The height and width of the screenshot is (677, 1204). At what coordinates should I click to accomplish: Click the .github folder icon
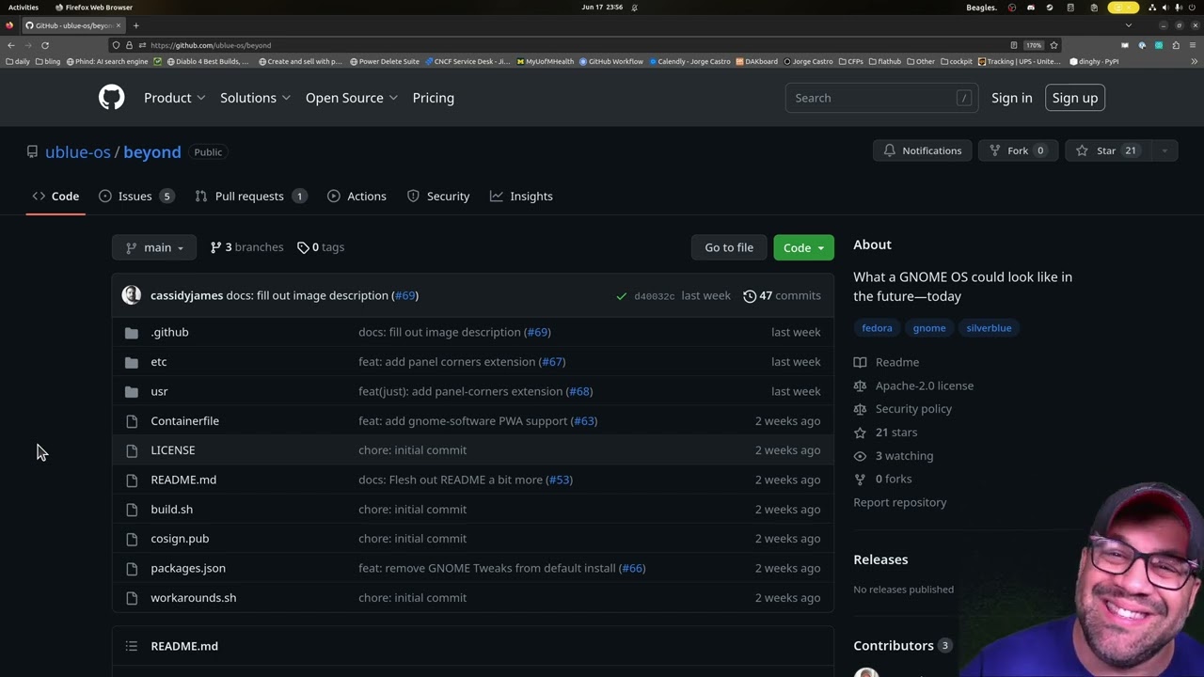132,332
